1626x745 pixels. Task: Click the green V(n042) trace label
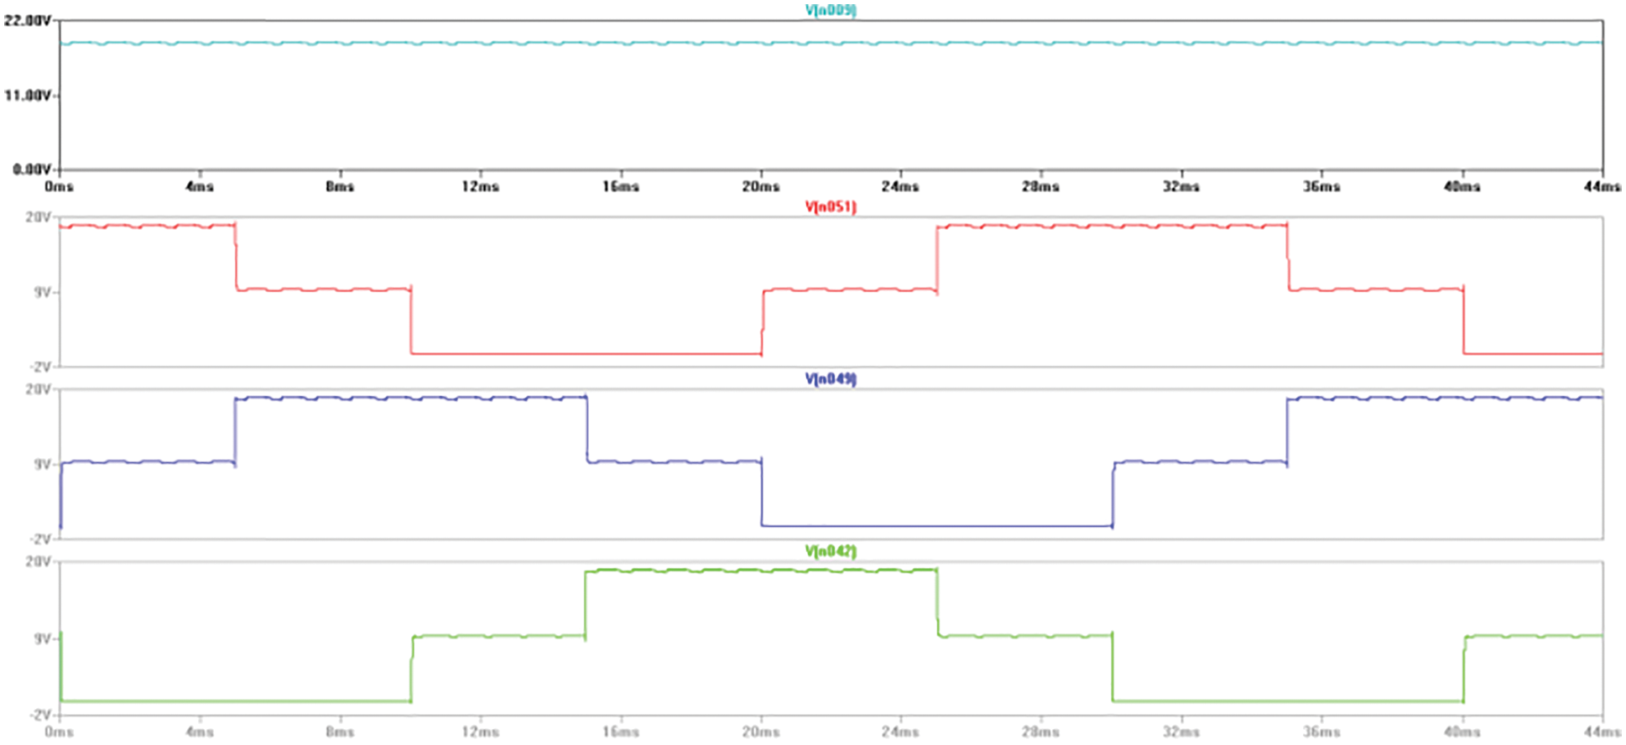(830, 551)
